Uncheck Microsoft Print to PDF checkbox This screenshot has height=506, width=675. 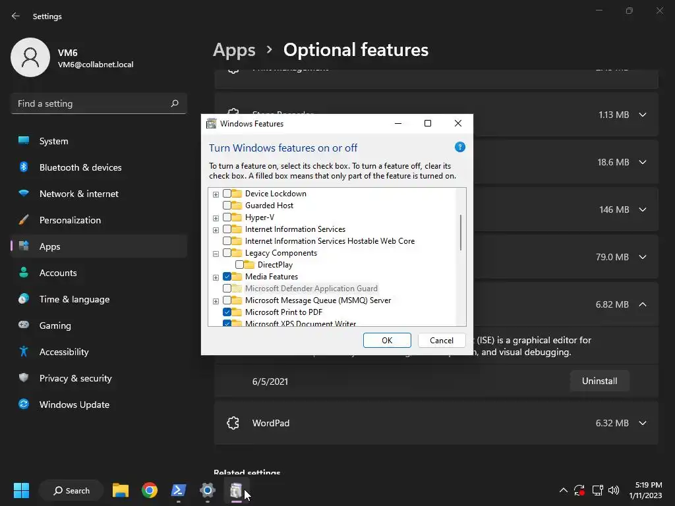click(227, 312)
